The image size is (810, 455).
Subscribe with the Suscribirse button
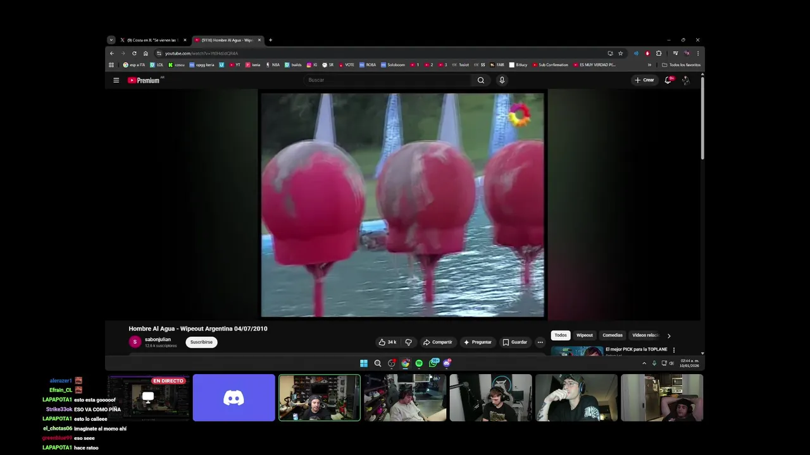click(201, 342)
